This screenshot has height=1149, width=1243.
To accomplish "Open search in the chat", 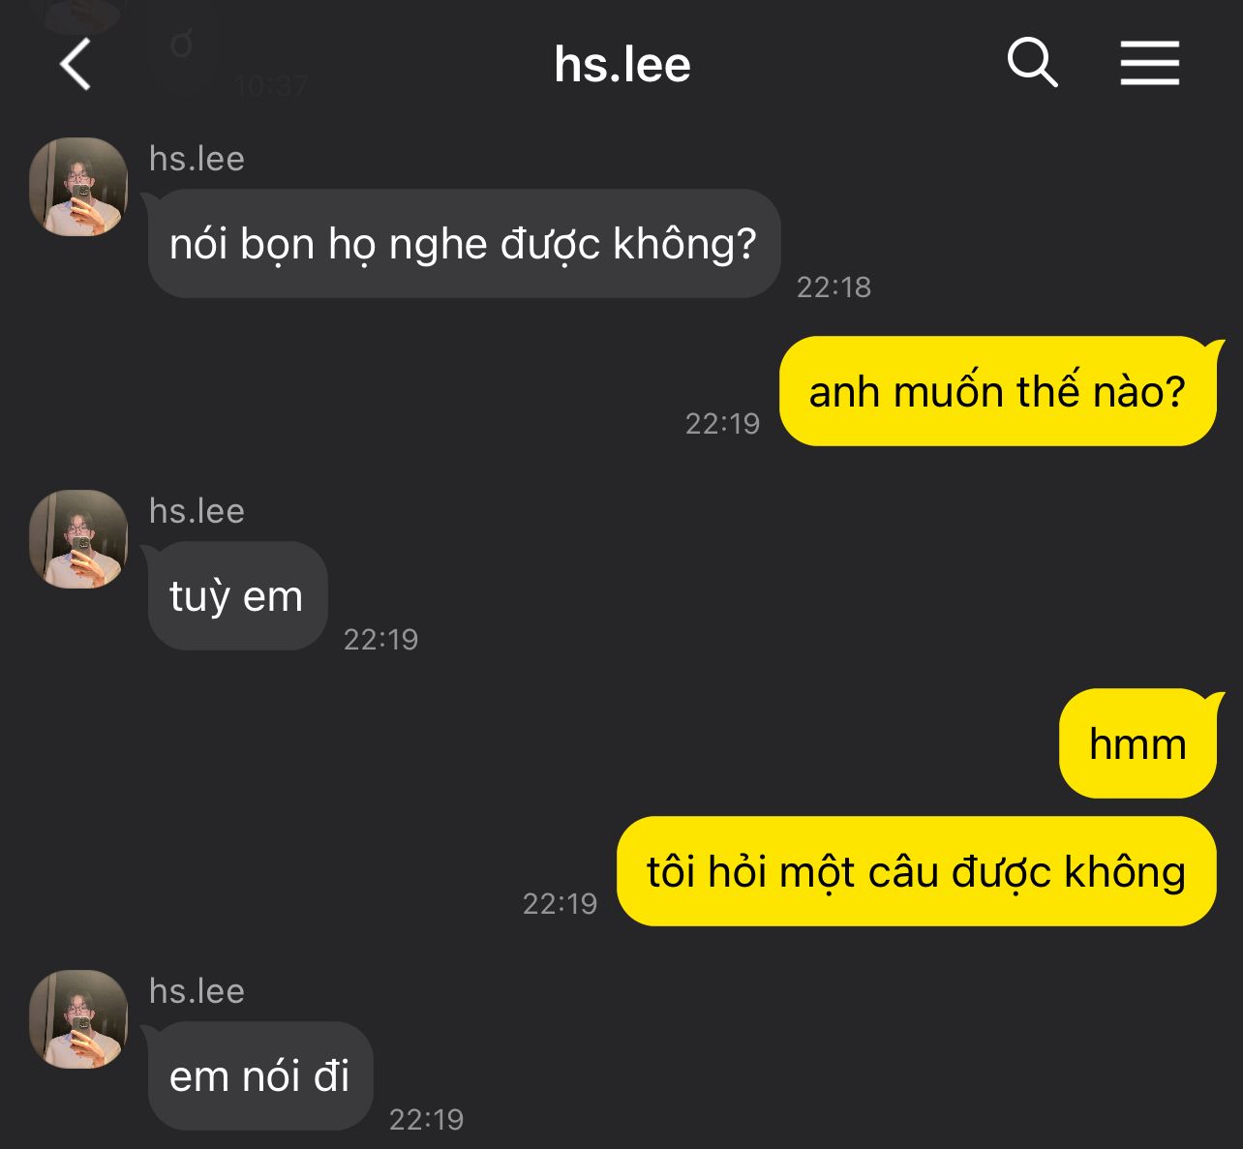I will coord(1032,64).
